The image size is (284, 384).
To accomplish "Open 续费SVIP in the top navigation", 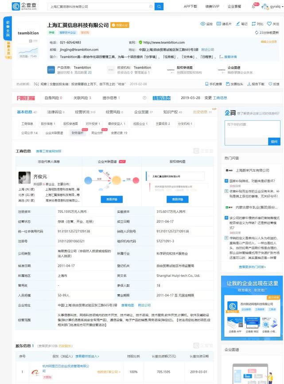I will (212, 6).
